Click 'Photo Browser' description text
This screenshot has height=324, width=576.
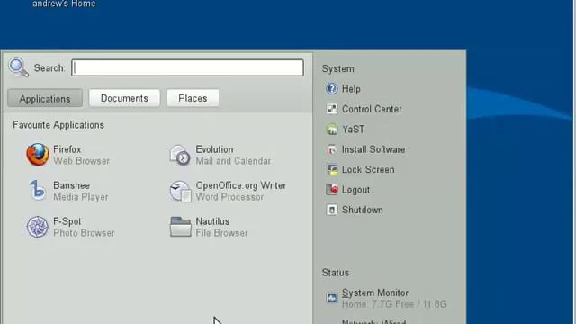click(x=84, y=233)
